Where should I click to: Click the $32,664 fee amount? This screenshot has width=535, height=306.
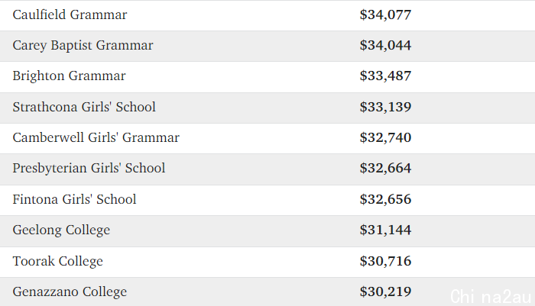coord(385,169)
